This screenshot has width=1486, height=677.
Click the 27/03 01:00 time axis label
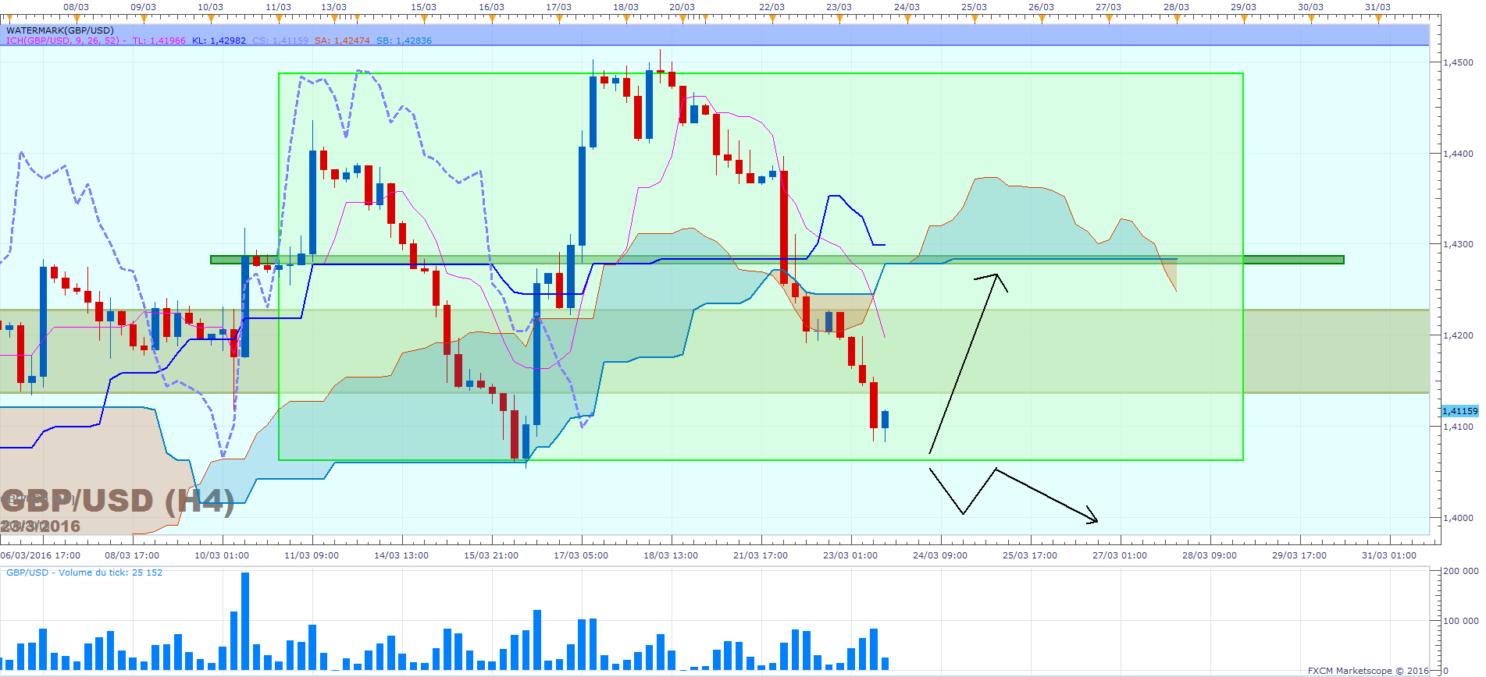point(1120,555)
